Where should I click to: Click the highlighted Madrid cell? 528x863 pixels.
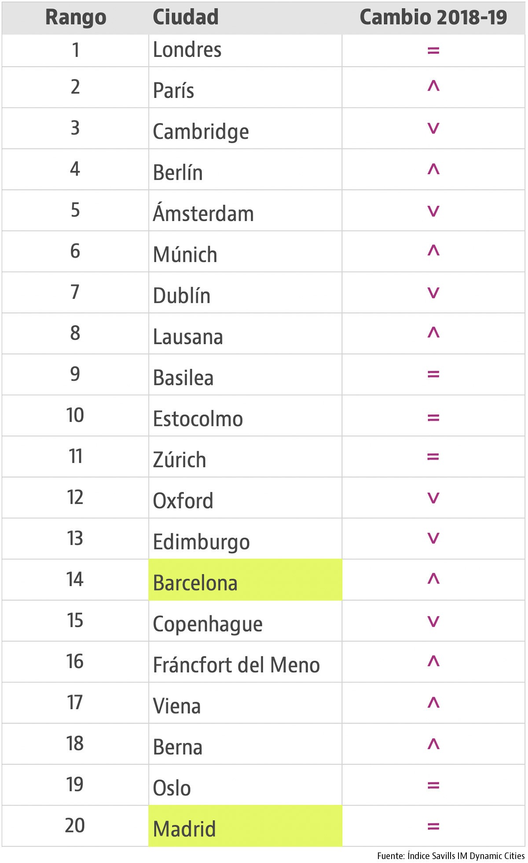click(245, 826)
